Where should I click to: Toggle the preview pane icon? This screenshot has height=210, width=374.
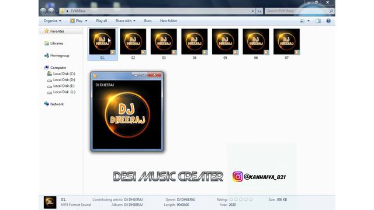click(x=318, y=21)
